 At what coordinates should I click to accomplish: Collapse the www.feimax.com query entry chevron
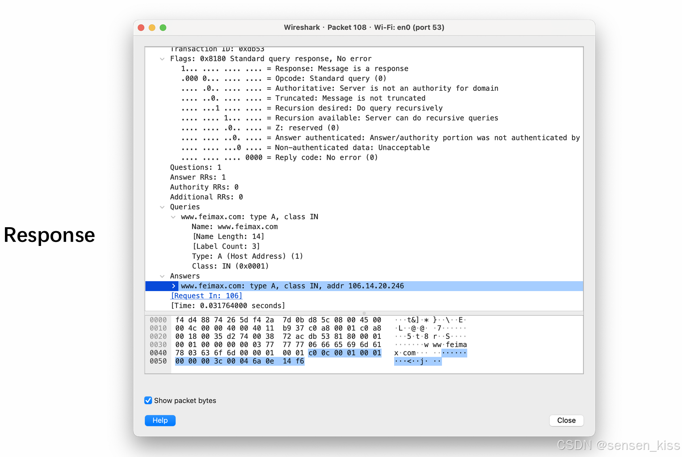(x=173, y=217)
